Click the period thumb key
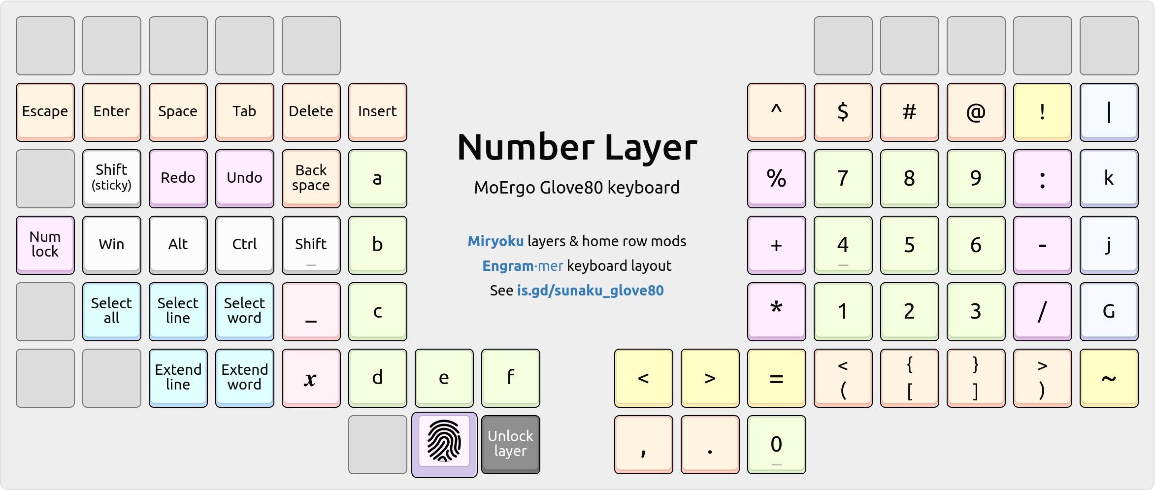1155x490 pixels. click(x=710, y=445)
